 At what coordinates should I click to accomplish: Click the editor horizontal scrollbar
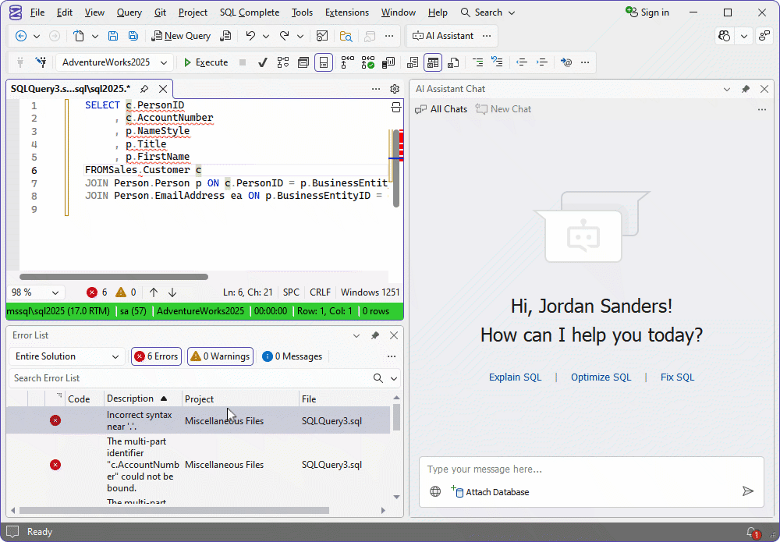[x=114, y=277]
